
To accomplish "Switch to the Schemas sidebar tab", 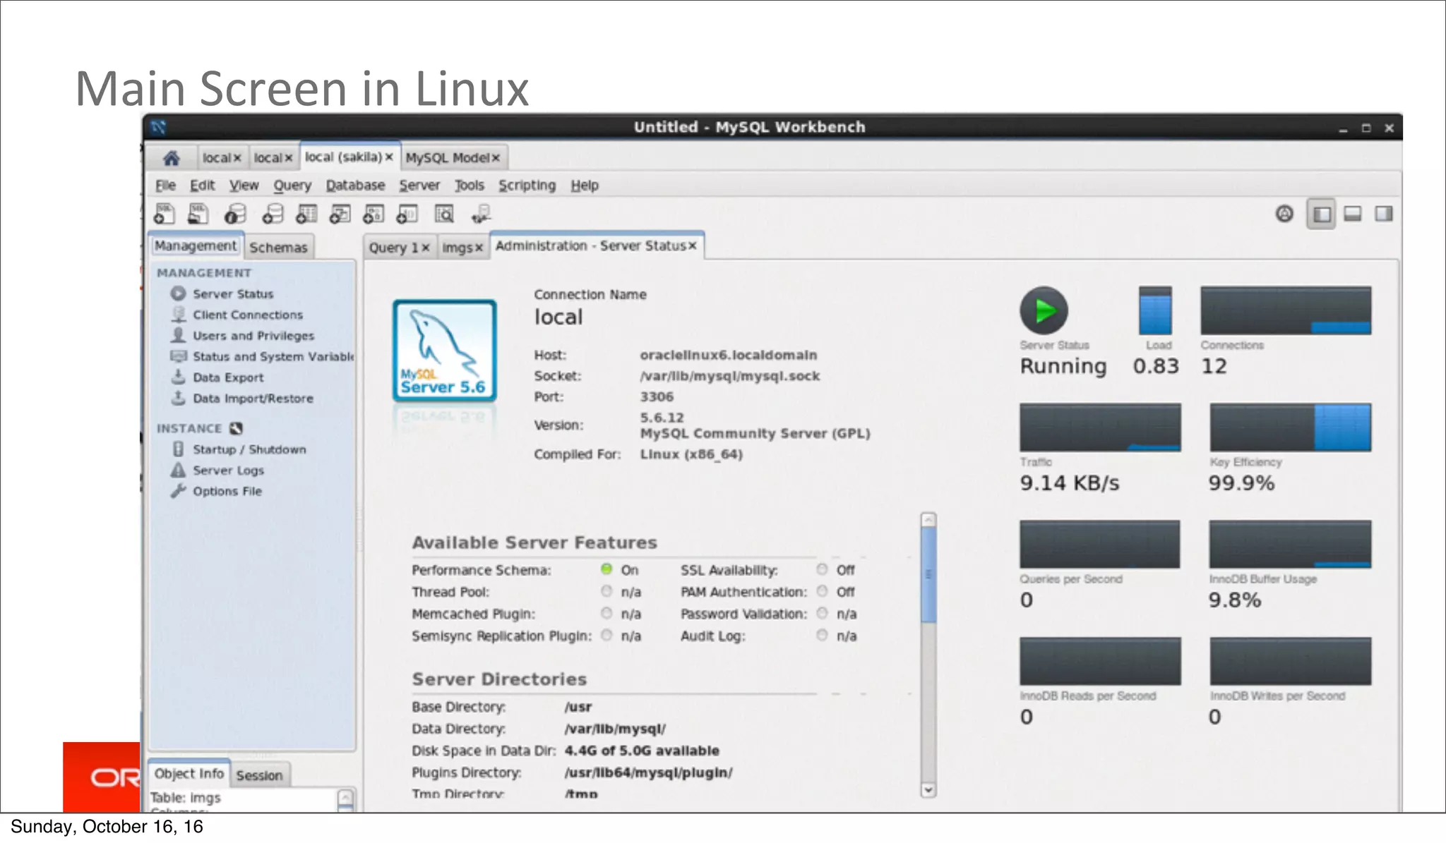I will [x=279, y=248].
